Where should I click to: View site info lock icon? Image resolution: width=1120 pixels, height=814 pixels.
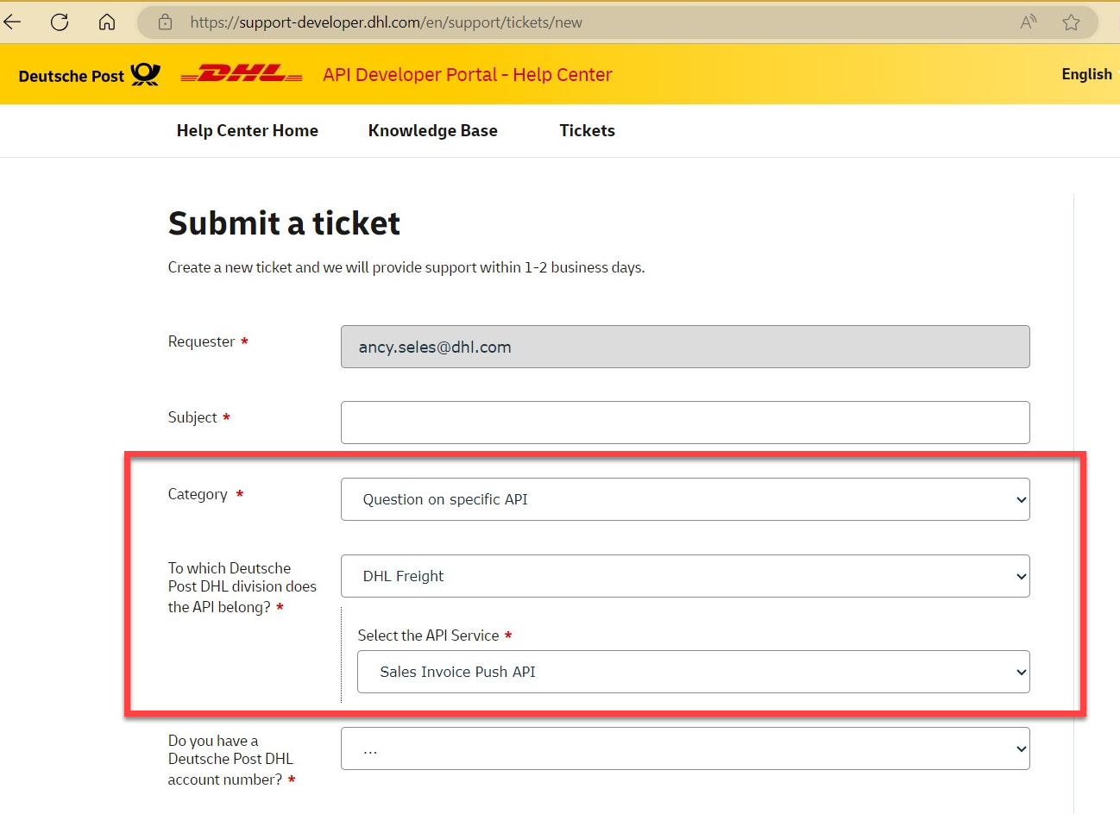(166, 22)
